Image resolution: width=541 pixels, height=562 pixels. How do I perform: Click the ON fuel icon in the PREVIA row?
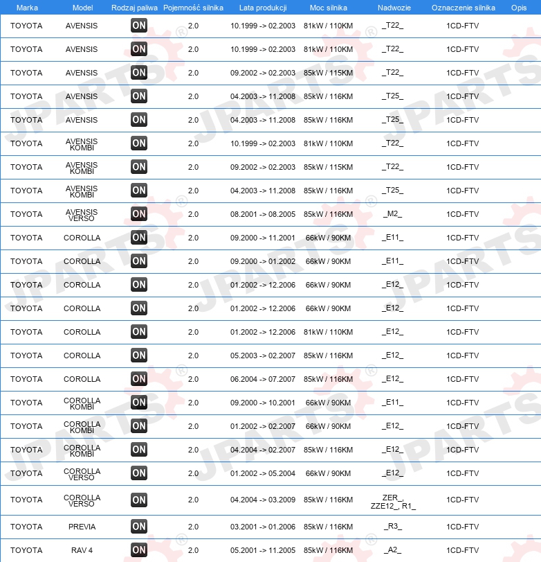click(x=139, y=527)
